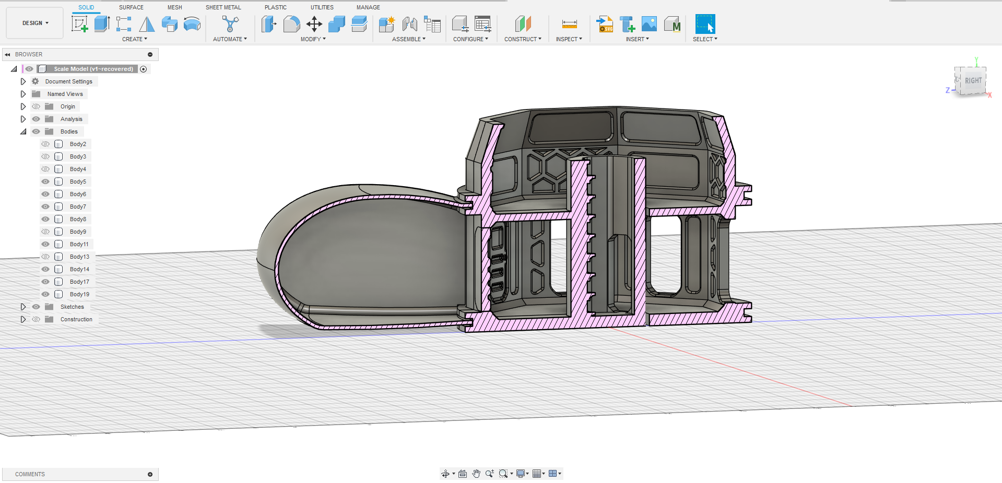Hide Body11 visibility eye
Viewport: 1002px width, 483px height.
click(x=45, y=244)
